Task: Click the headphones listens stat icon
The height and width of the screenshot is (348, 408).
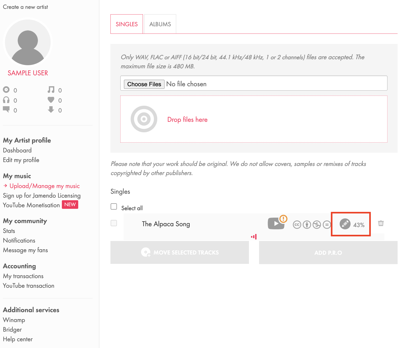Action: (6, 100)
